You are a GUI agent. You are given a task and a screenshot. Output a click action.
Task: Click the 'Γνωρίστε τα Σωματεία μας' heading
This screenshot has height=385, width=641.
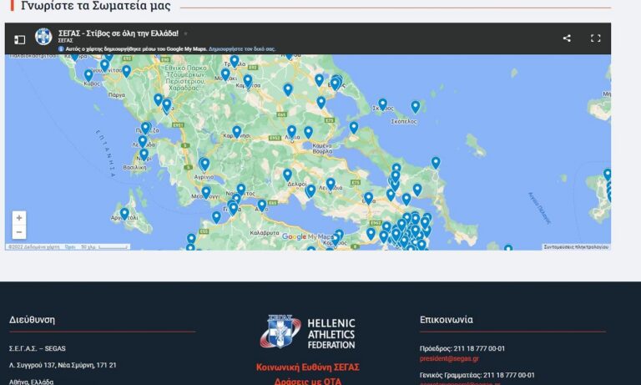coord(96,6)
